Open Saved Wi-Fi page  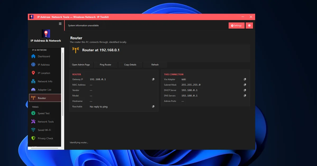pyautogui.click(x=45, y=130)
